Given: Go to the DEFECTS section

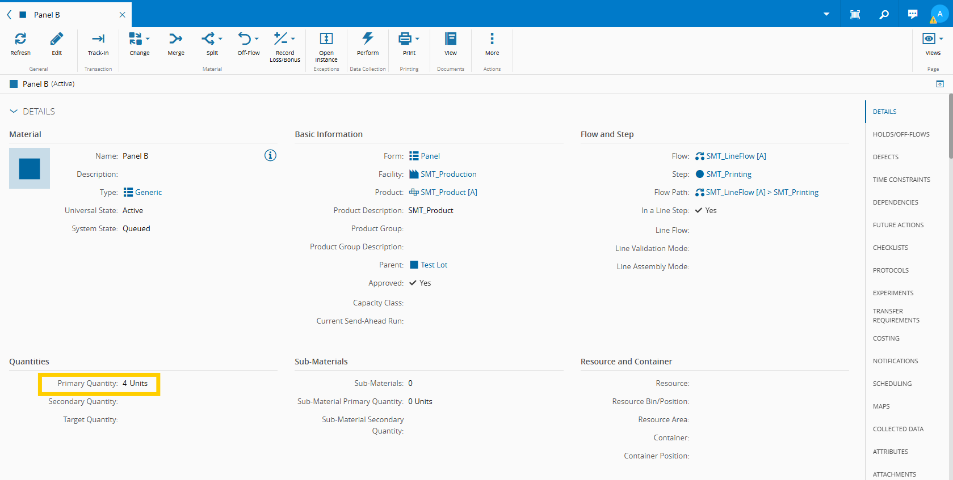Looking at the screenshot, I should 885,157.
